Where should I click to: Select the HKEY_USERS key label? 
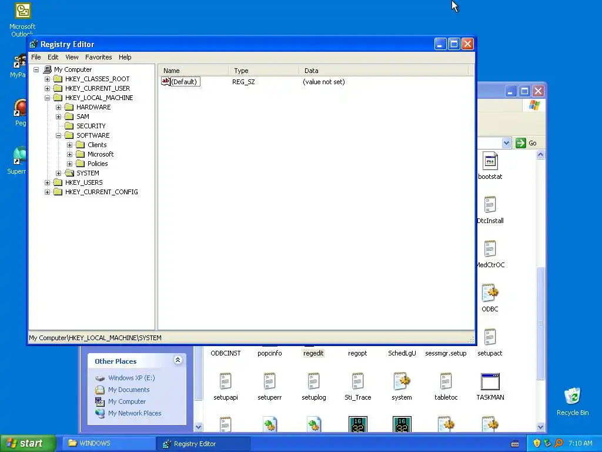click(x=83, y=182)
